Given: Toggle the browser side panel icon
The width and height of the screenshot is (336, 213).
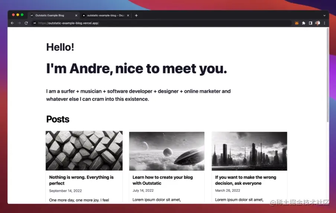Looking at the screenshot, I should tap(310, 23).
